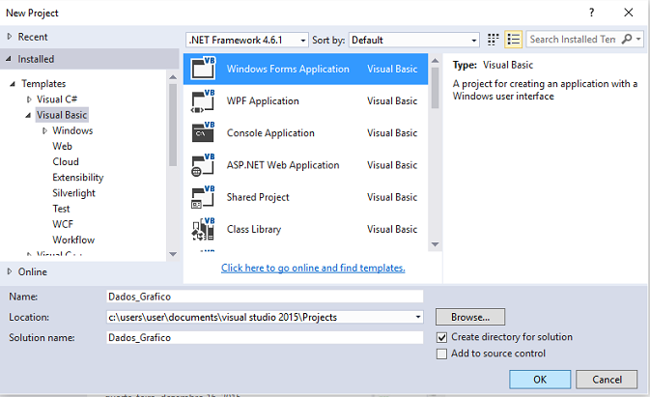Click tree panel scroll down arrow
Image resolution: width=650 pixels, height=397 pixels.
tap(173, 254)
